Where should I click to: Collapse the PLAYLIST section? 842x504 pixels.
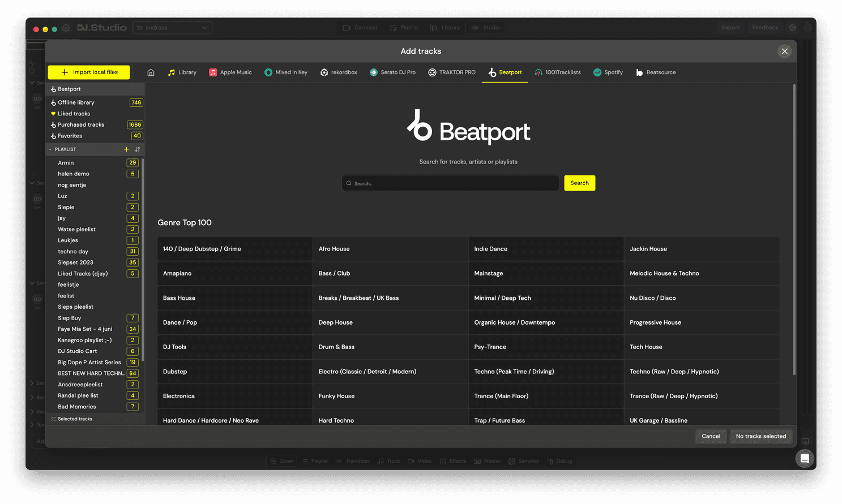(x=50, y=149)
